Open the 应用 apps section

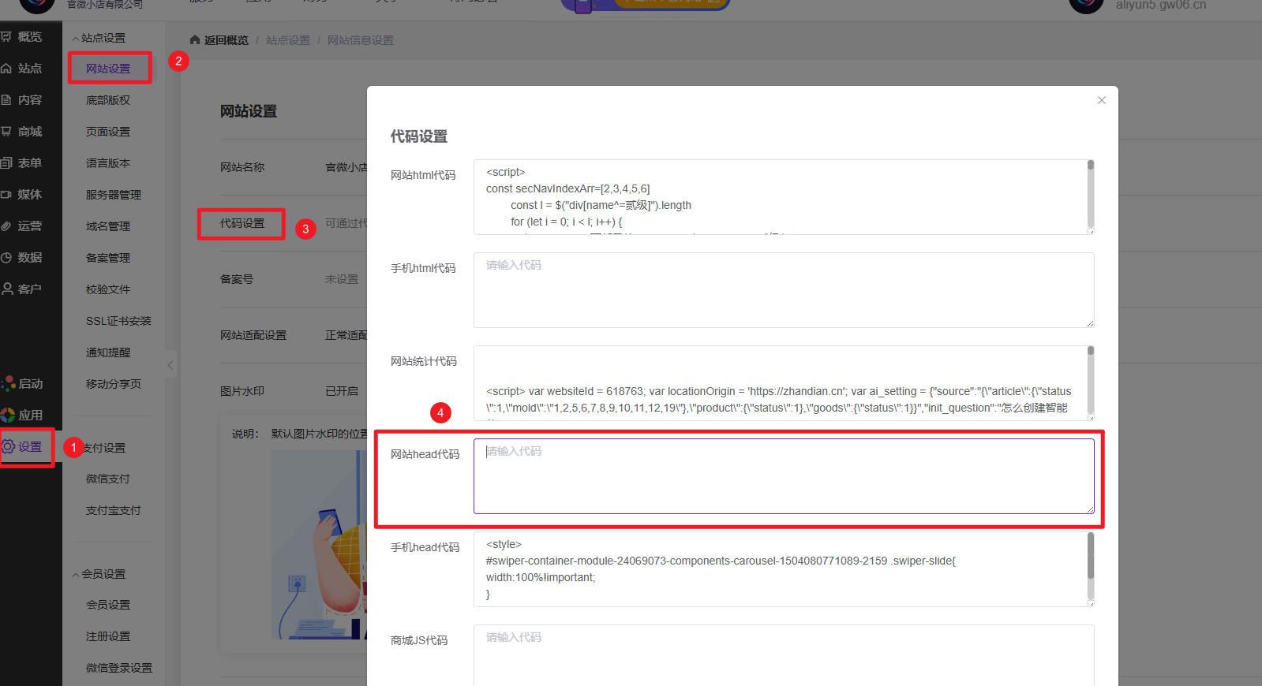tap(22, 416)
